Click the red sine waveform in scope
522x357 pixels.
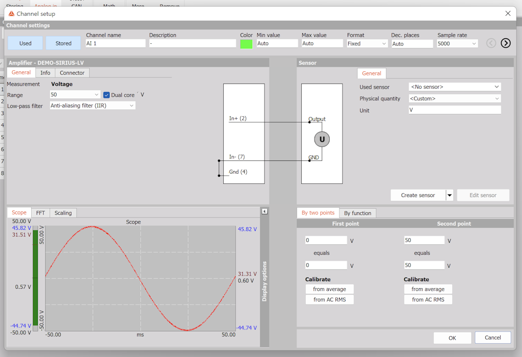140,279
